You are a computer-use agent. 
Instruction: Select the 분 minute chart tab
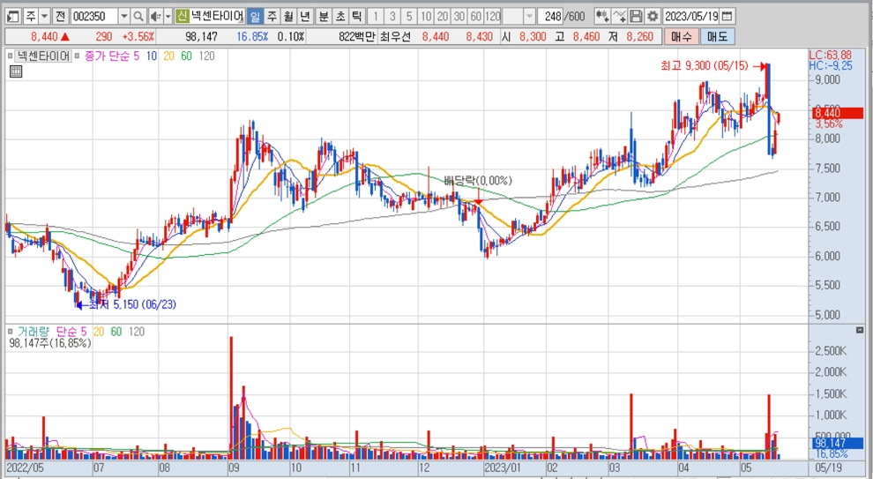pyautogui.click(x=323, y=16)
